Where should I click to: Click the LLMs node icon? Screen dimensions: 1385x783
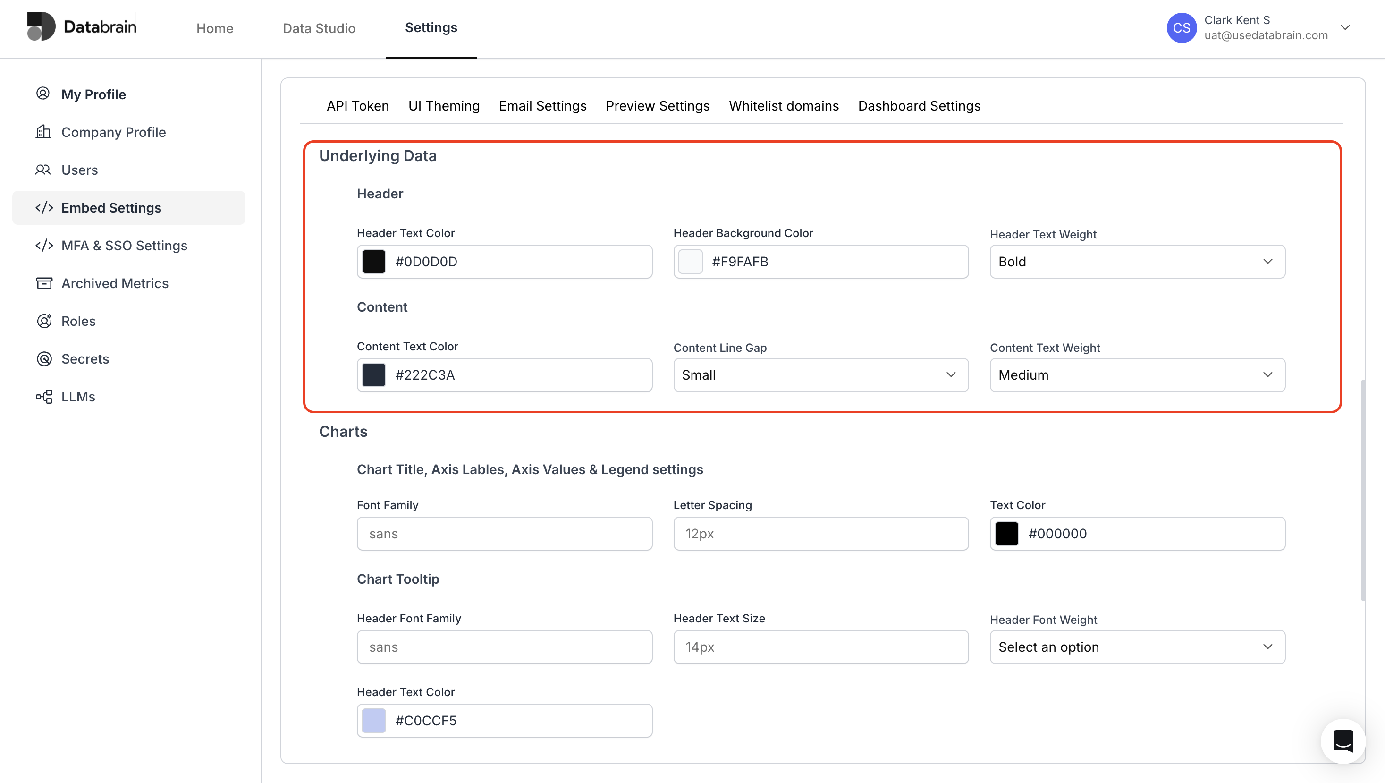point(44,396)
